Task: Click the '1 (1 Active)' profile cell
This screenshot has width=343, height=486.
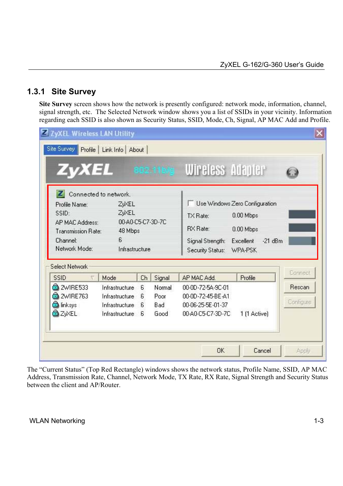Action: [254, 313]
